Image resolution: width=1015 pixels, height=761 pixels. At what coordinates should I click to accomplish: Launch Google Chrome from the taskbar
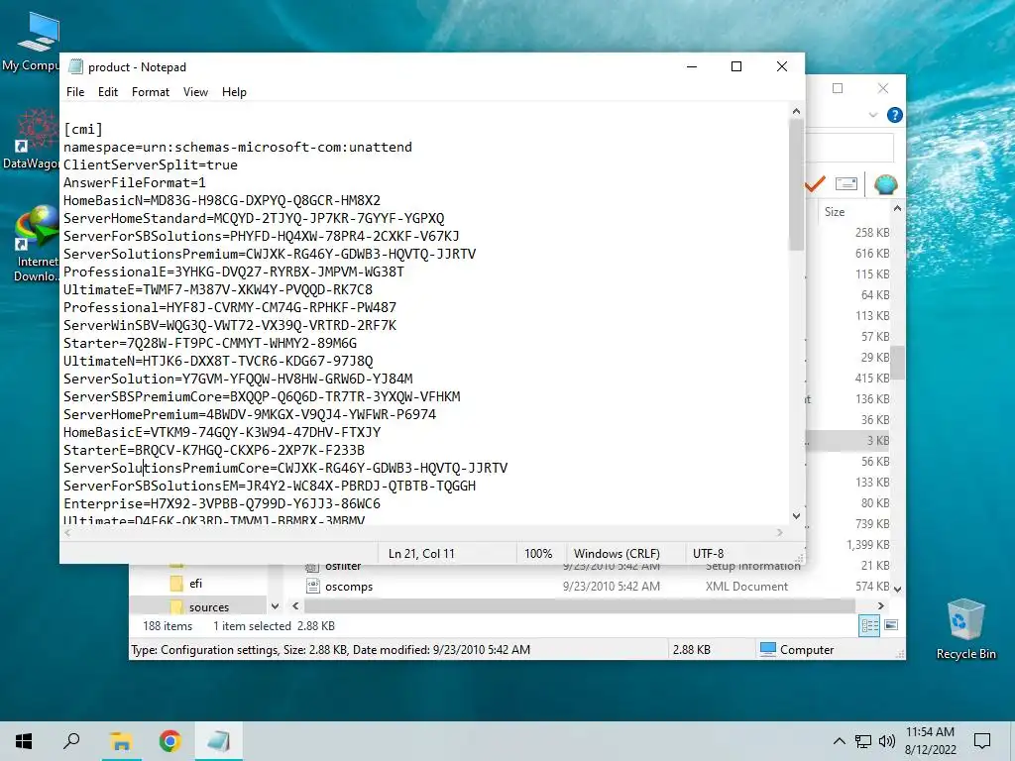click(x=169, y=741)
